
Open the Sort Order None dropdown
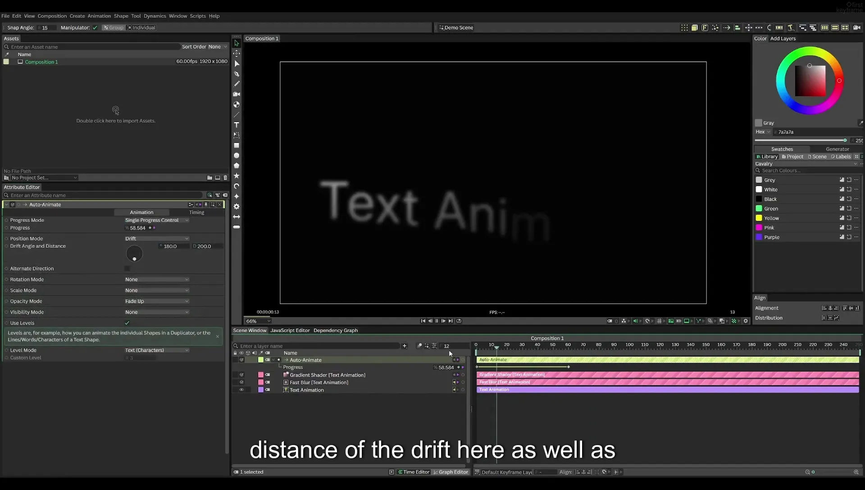[x=218, y=47]
